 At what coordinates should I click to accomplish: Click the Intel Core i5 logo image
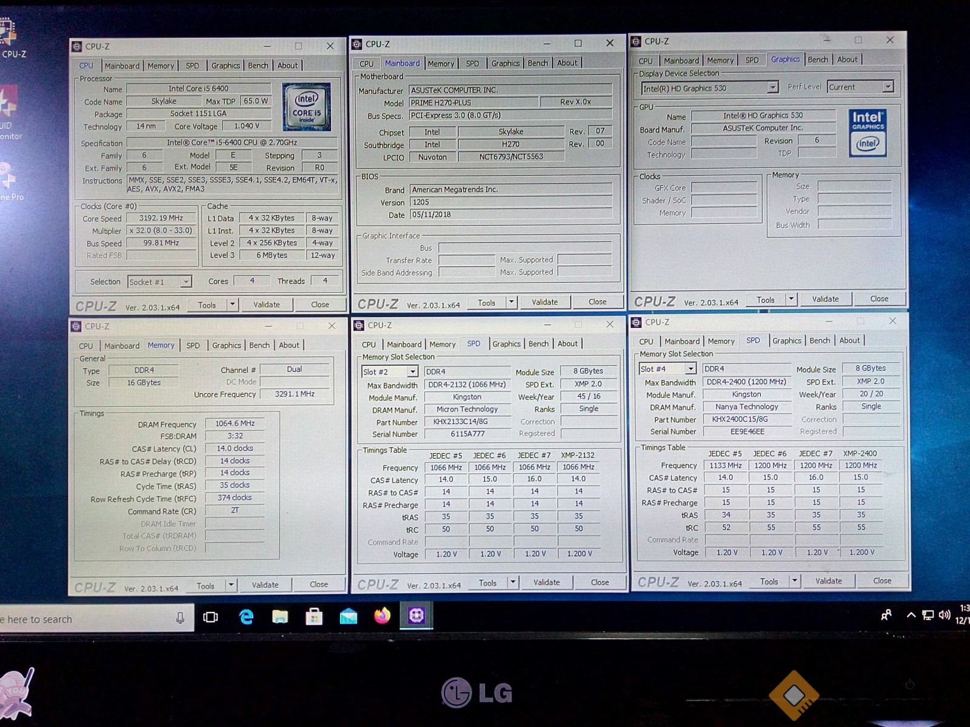click(x=307, y=107)
